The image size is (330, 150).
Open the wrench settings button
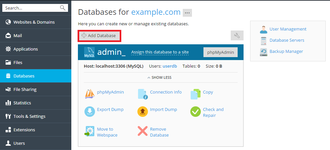[x=237, y=35]
